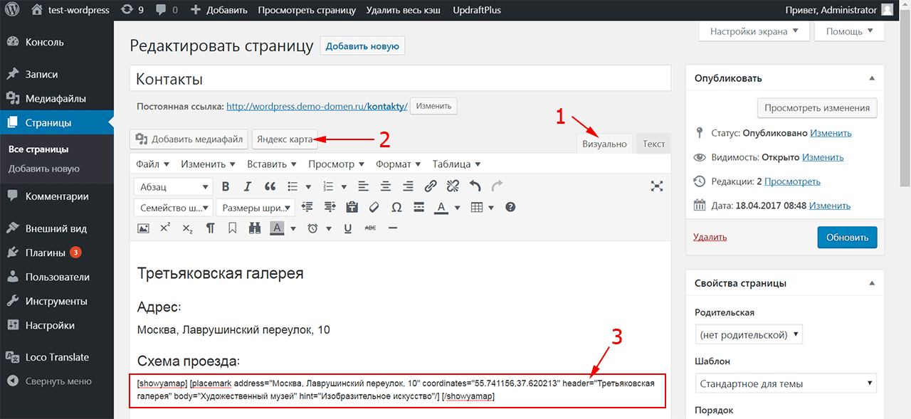Screen dimensions: 911x419
Task: Click Добавить новую button near title
Action: tap(362, 46)
